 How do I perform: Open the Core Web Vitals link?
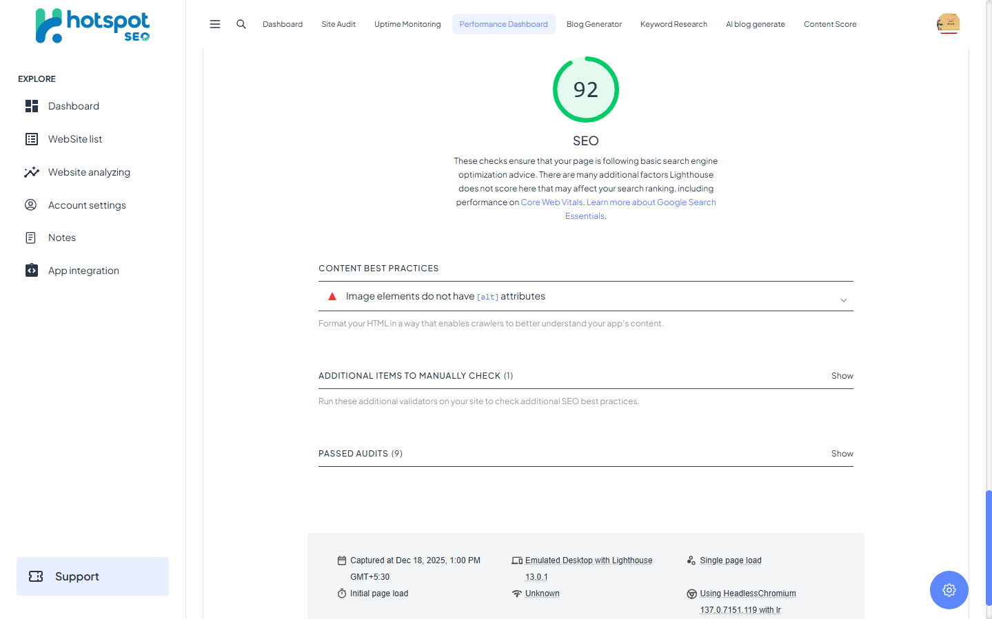(551, 202)
